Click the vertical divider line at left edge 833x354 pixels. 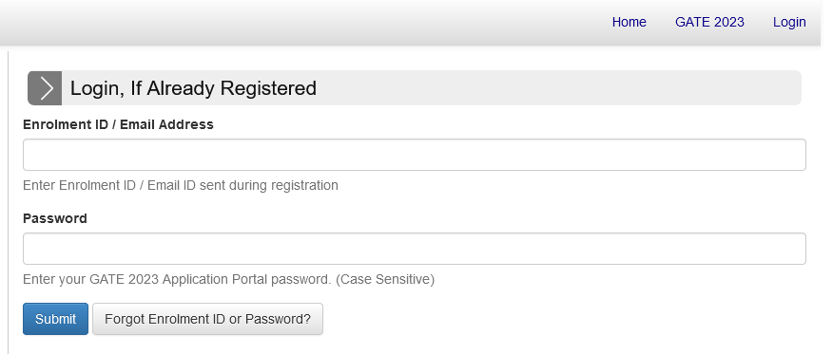coord(8,201)
